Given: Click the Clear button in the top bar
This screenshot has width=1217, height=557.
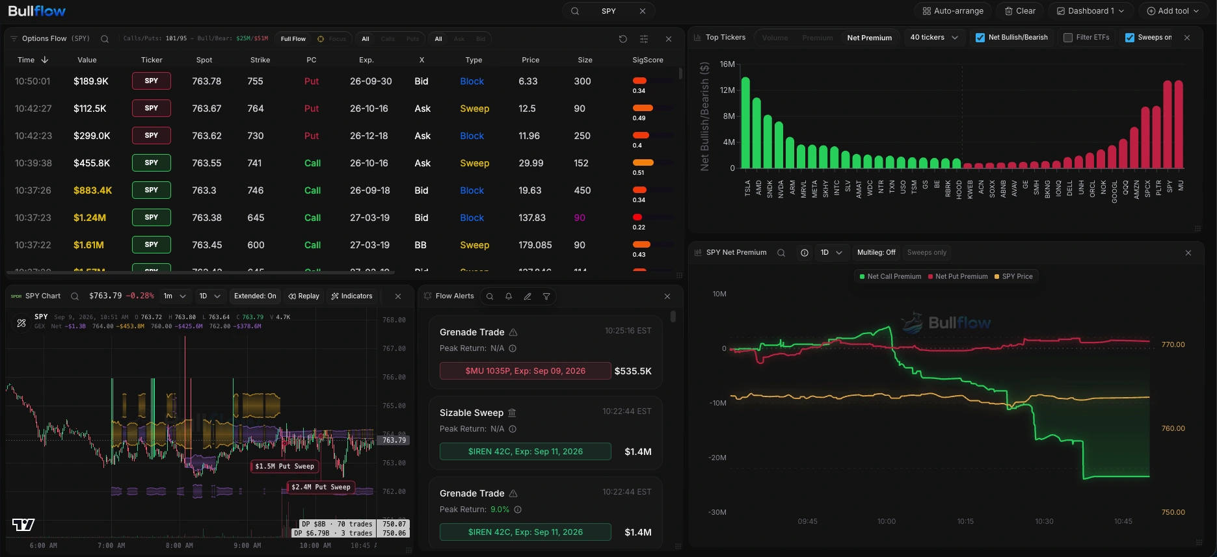Looking at the screenshot, I should pos(1020,11).
